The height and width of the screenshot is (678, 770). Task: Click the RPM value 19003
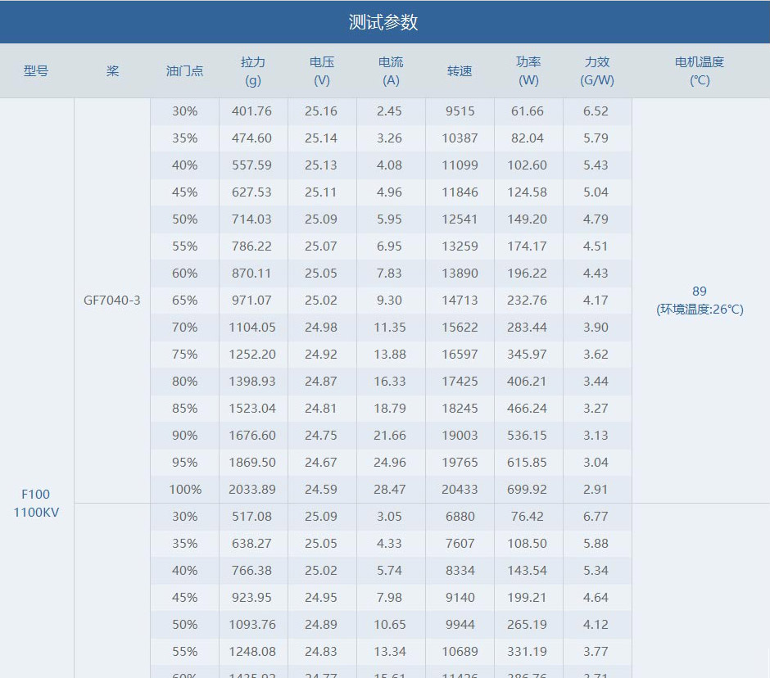460,435
